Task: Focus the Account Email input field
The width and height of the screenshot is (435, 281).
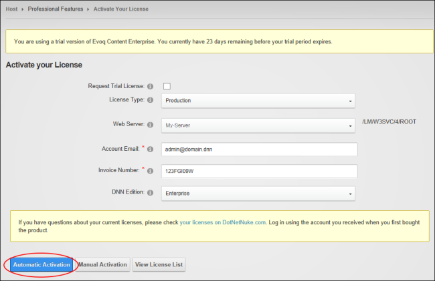Action: coord(260,150)
